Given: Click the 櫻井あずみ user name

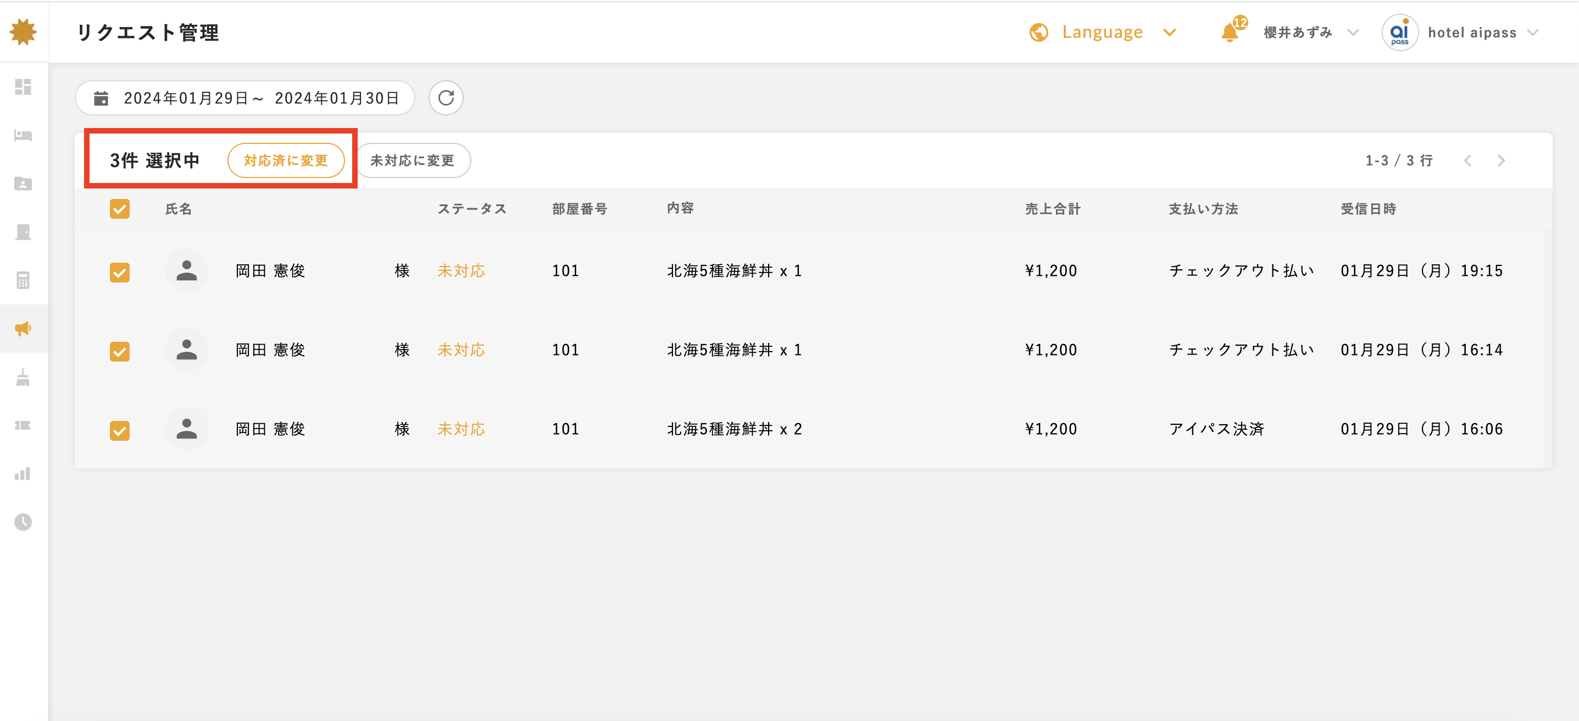Looking at the screenshot, I should click(x=1298, y=32).
